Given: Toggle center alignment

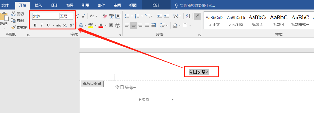Looking at the screenshot, I should click(x=134, y=25).
